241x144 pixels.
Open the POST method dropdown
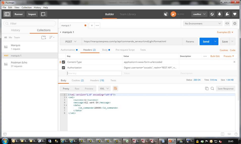coord(71,42)
